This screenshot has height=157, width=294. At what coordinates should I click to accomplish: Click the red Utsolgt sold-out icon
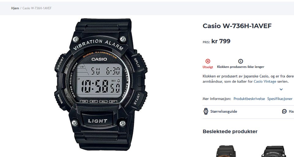pyautogui.click(x=208, y=61)
